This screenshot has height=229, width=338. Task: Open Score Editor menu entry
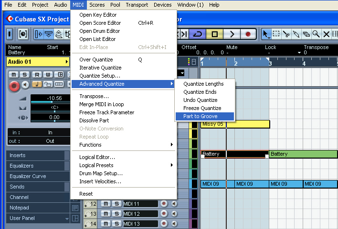[124, 23]
